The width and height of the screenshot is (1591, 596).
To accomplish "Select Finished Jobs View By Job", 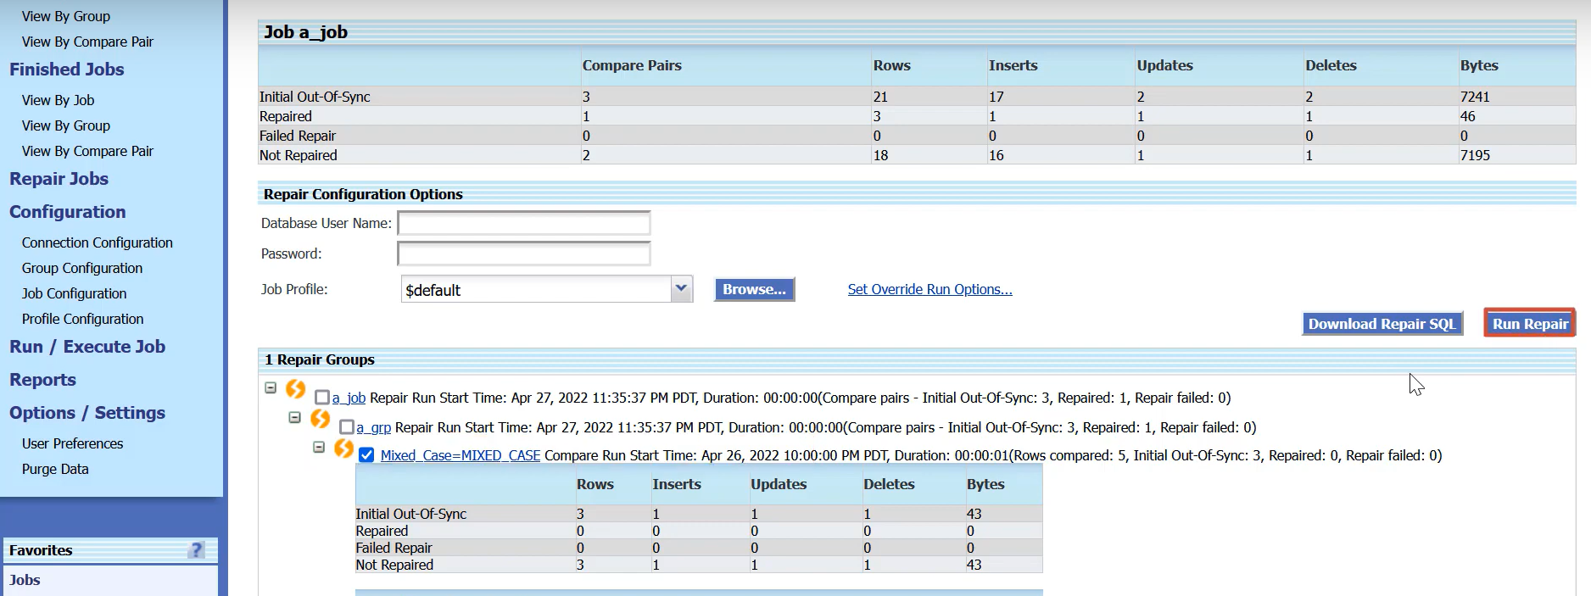I will tap(58, 100).
